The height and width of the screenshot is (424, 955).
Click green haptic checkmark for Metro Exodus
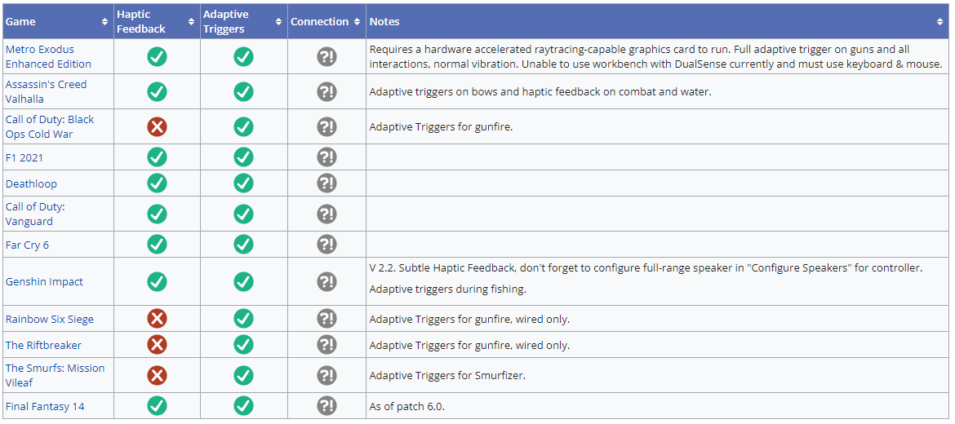click(157, 56)
